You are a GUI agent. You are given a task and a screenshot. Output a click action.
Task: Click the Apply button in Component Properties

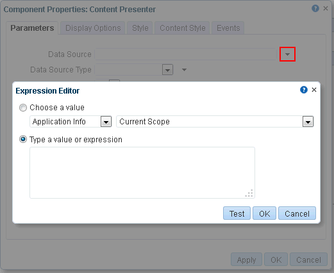click(246, 260)
